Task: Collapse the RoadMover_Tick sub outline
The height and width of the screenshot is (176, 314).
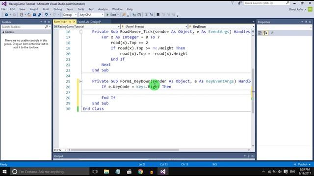Action: click(x=81, y=32)
